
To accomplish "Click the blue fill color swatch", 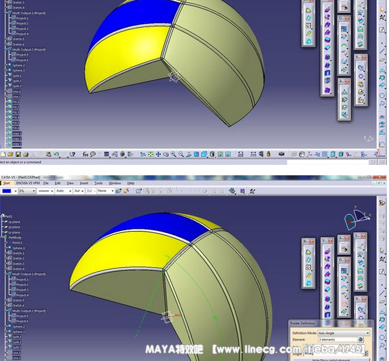I will pyautogui.click(x=7, y=191).
